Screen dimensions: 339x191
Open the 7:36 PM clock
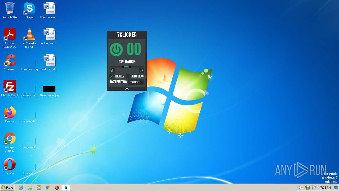pos(325,188)
